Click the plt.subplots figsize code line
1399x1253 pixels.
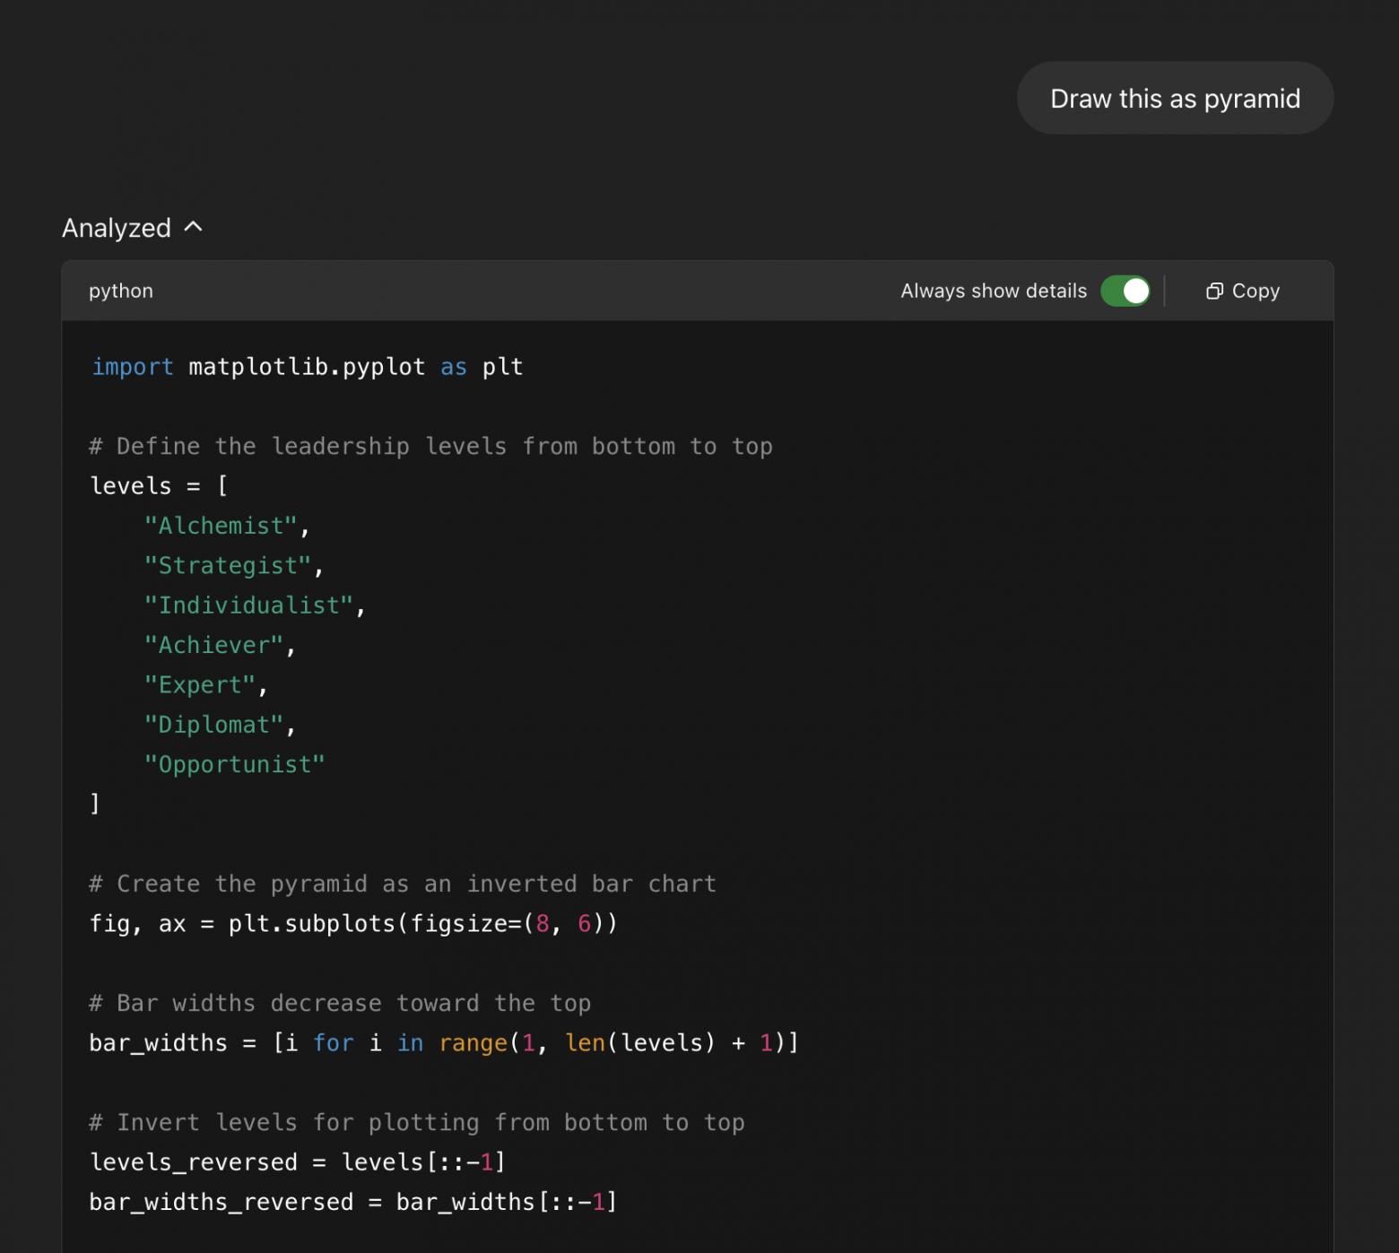[x=353, y=924]
